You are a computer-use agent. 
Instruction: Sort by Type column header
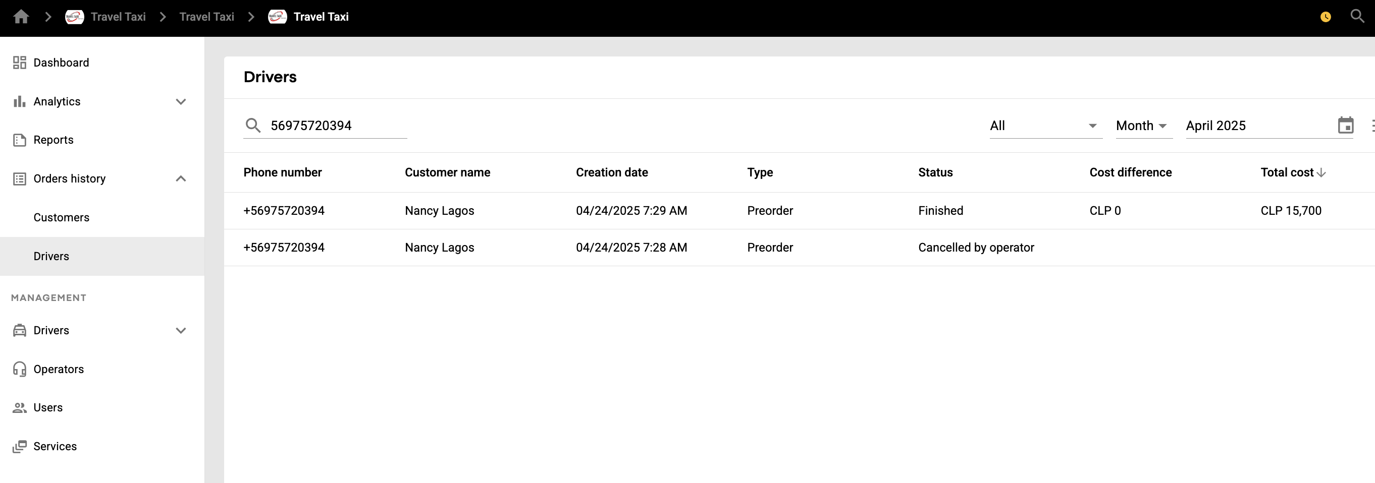pos(760,173)
